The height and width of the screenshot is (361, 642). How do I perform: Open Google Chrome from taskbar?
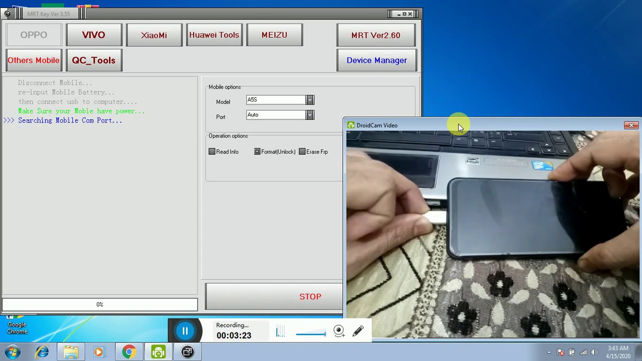click(129, 352)
